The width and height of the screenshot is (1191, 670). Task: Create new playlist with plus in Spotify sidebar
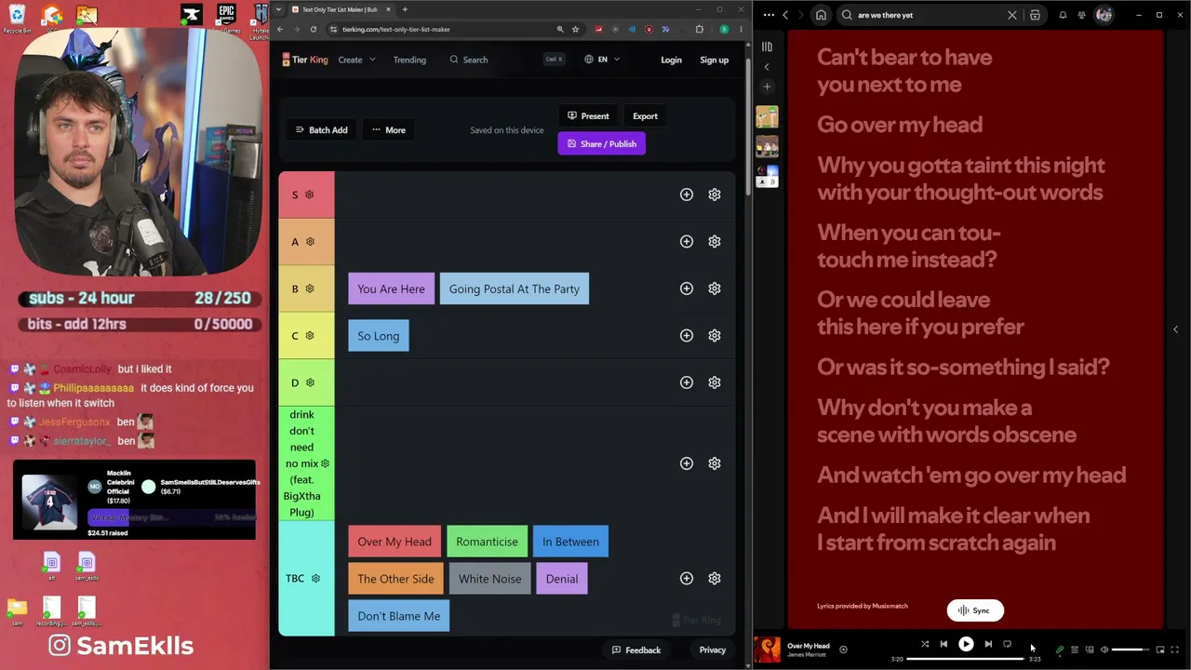(x=767, y=87)
